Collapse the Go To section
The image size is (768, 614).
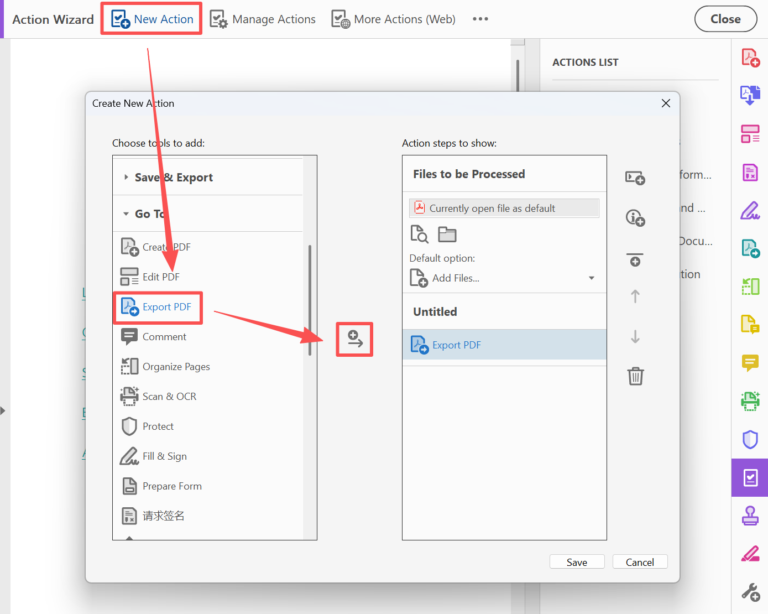click(x=127, y=214)
